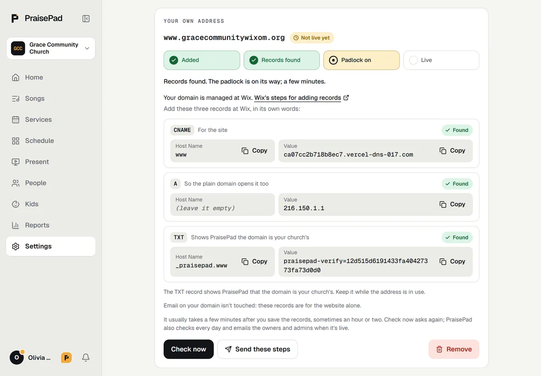Click the external link icon beside Wix's steps
Screen dimensions: 541x376
click(346, 98)
